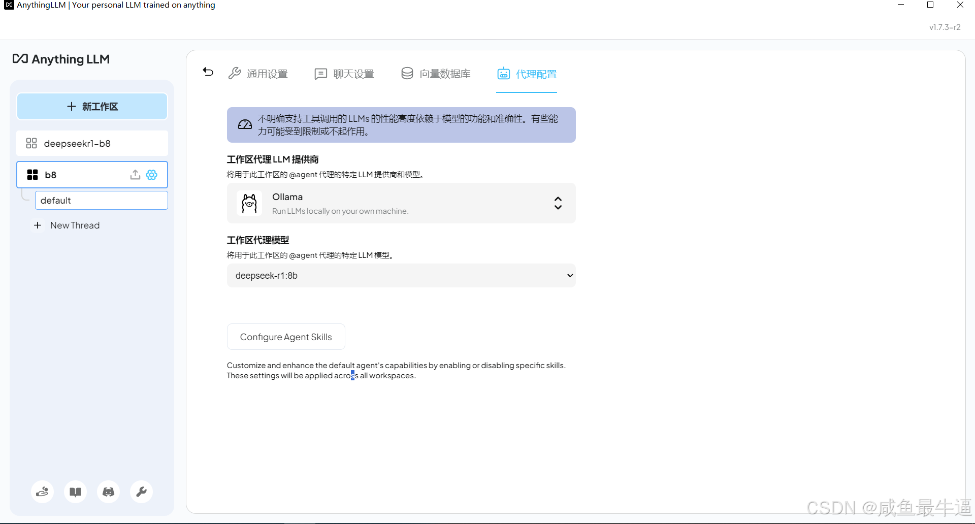Open the 通用设置 tab
Image resolution: width=975 pixels, height=524 pixels.
(258, 74)
